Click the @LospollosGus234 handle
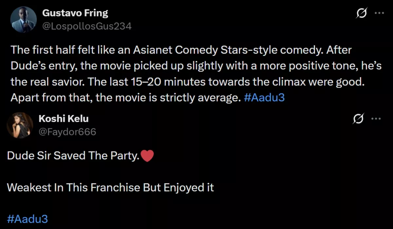The image size is (393, 229). click(87, 26)
